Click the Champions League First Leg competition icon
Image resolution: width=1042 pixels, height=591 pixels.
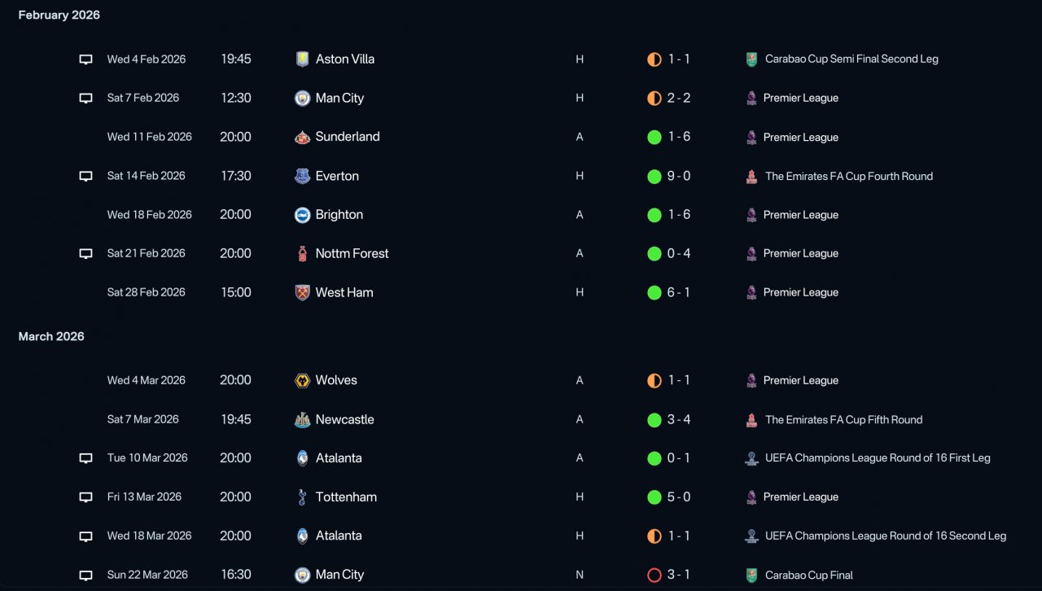[751, 458]
